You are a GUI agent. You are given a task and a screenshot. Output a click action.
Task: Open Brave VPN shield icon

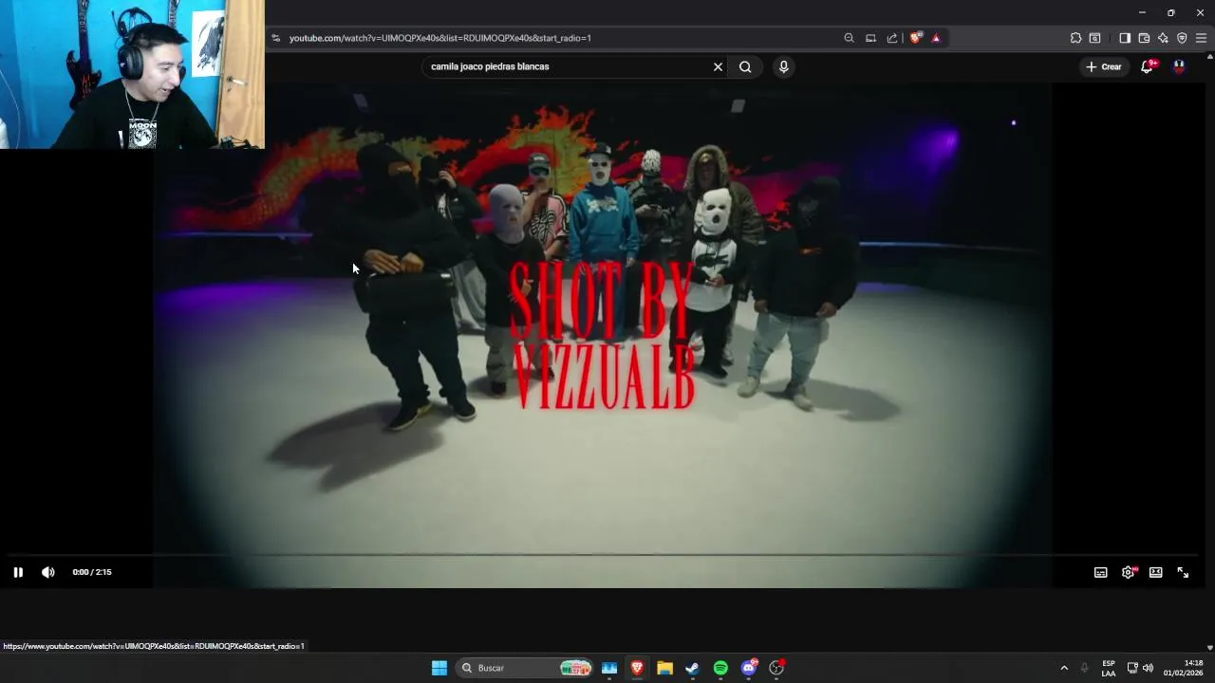tap(1182, 38)
